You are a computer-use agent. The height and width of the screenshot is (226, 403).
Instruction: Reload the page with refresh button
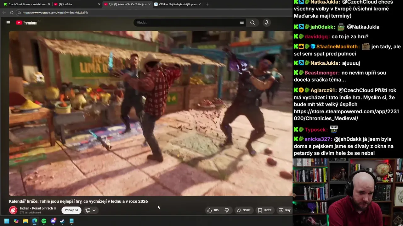(x=12, y=13)
